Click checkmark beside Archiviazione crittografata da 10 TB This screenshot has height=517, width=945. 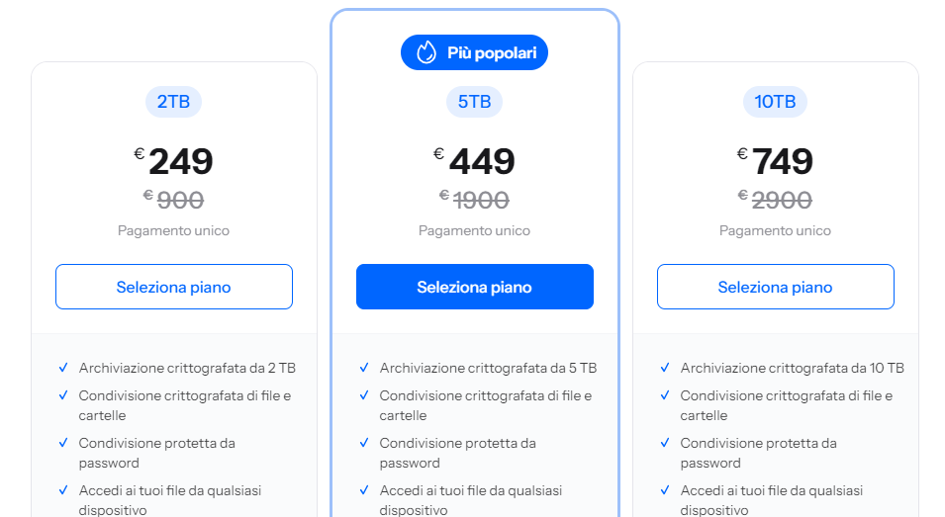(665, 368)
